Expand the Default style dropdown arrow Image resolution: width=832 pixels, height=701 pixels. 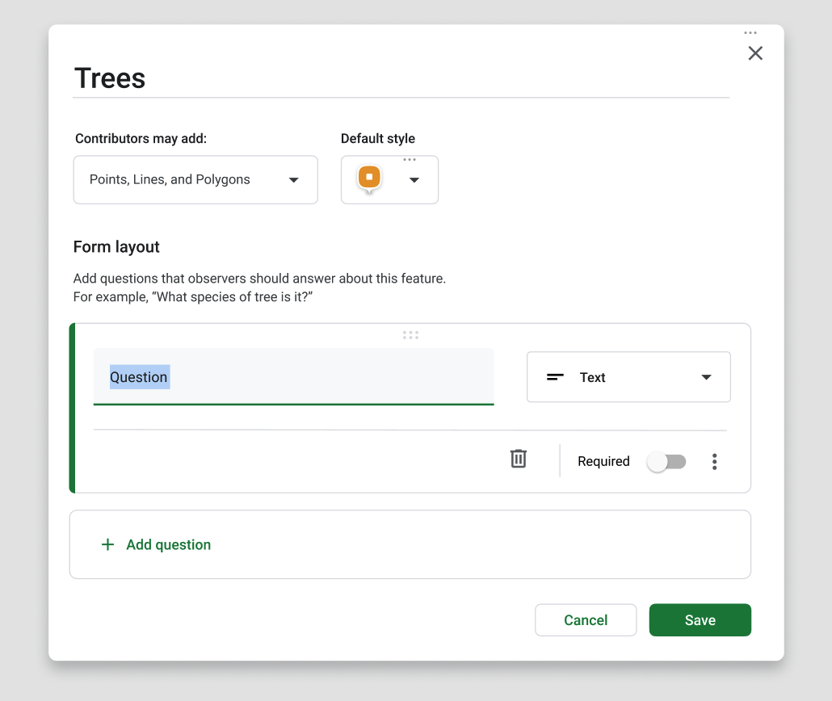pyautogui.click(x=414, y=180)
